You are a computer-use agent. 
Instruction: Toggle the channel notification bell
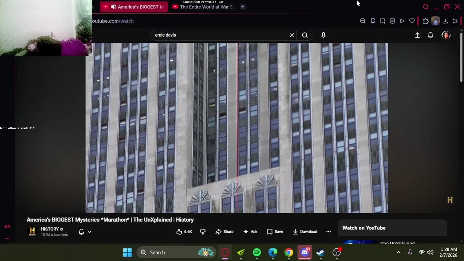coord(82,232)
